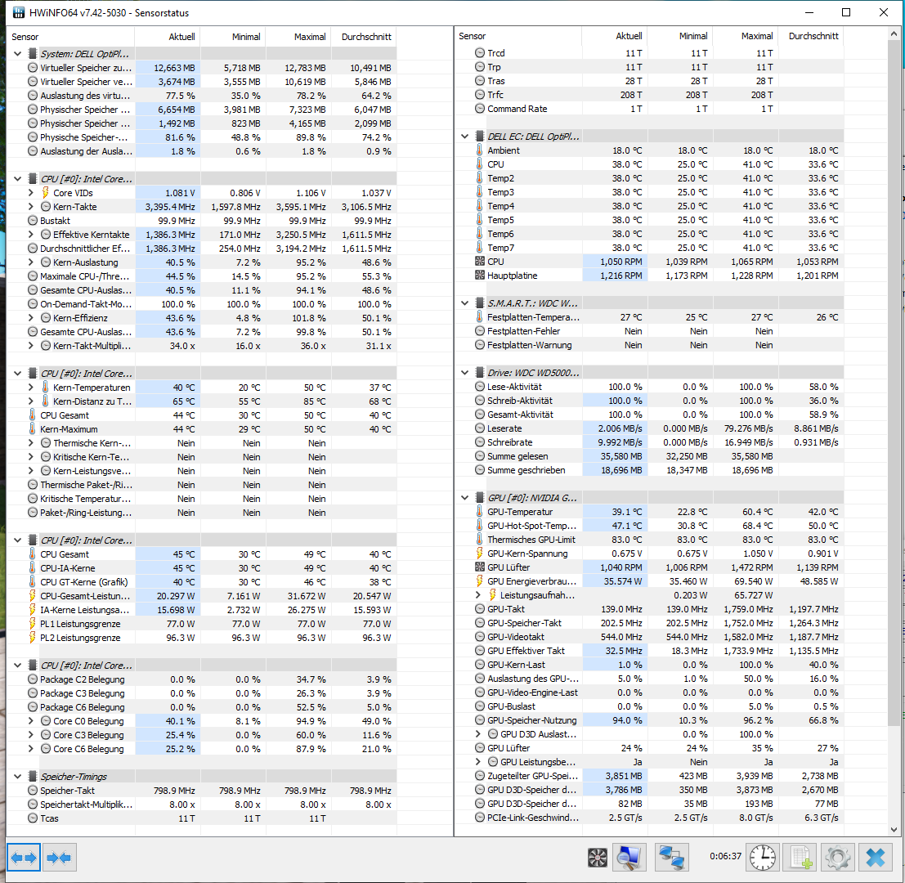Expand the GPU D3D Auslast... row

pyautogui.click(x=478, y=734)
